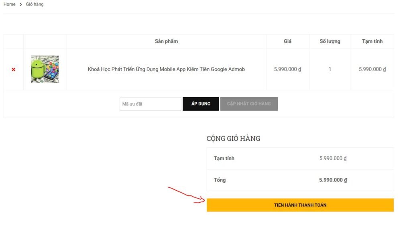Click the Tạm tính table column header
411x230 pixels.
coord(372,41)
